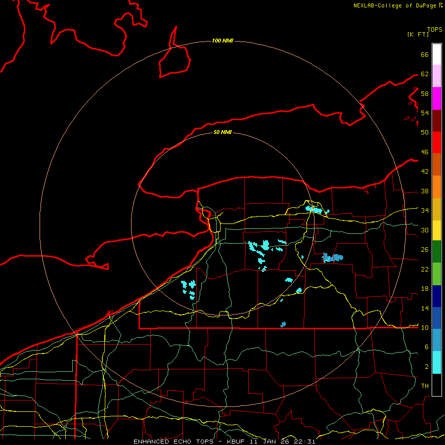Select the bright red legend swatch
This screenshot has width=445, height=445.
437,142
